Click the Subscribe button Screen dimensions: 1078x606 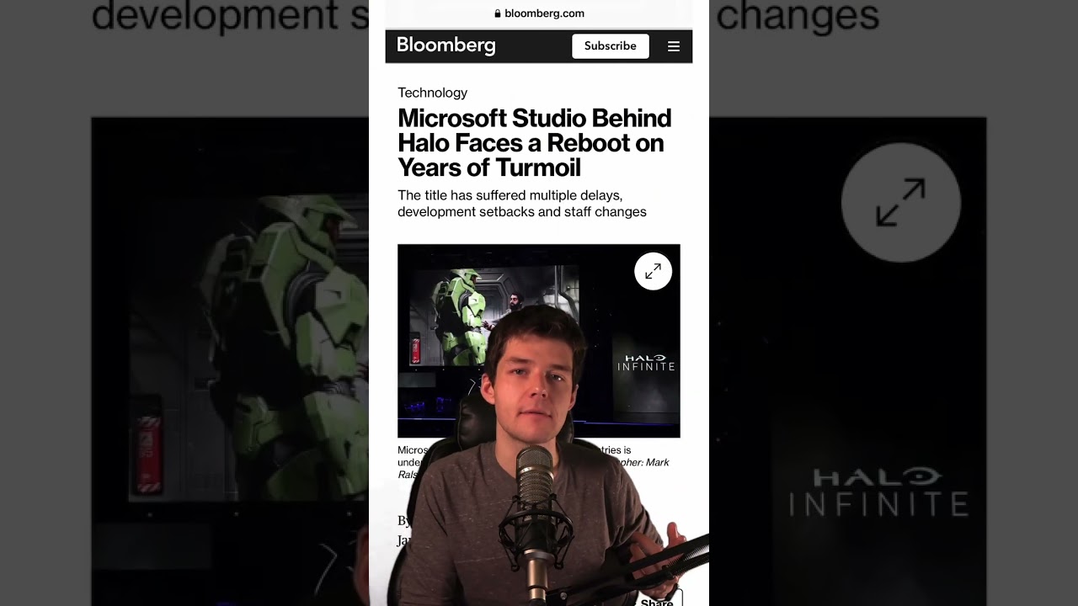click(x=611, y=46)
